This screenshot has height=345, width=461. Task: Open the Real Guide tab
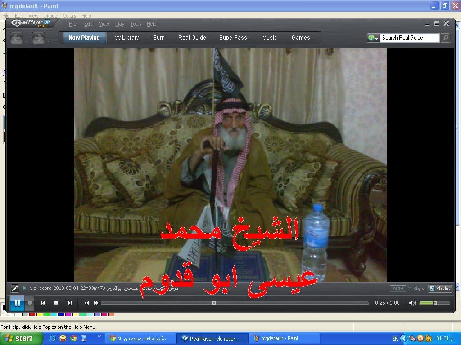[192, 38]
